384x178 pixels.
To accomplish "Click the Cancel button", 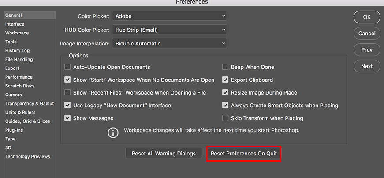I will pyautogui.click(x=366, y=34).
